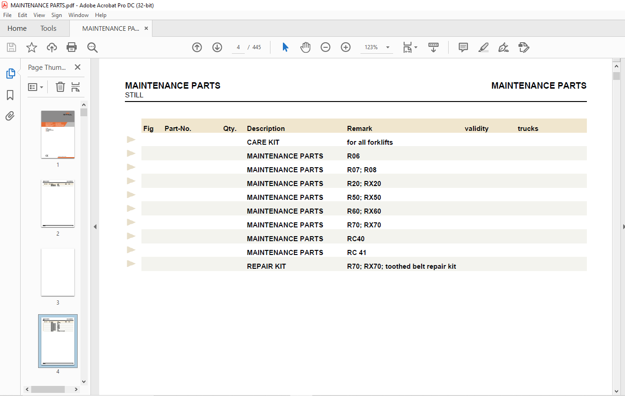Open Page Thumbnails sidebar icon
Image resolution: width=625 pixels, height=396 pixels.
coord(10,74)
